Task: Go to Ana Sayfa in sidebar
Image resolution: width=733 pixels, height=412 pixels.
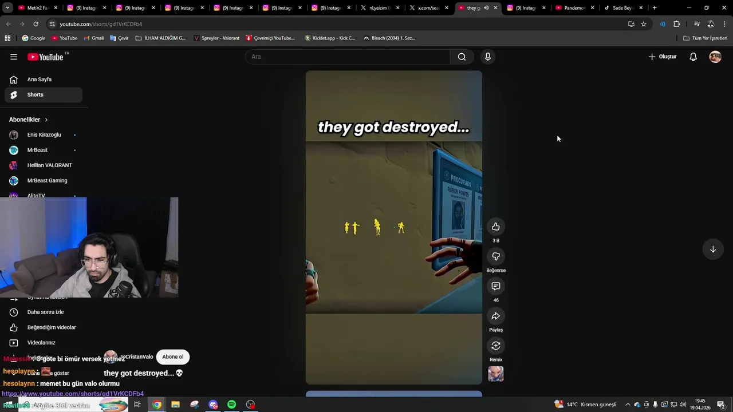Action: pyautogui.click(x=44, y=80)
